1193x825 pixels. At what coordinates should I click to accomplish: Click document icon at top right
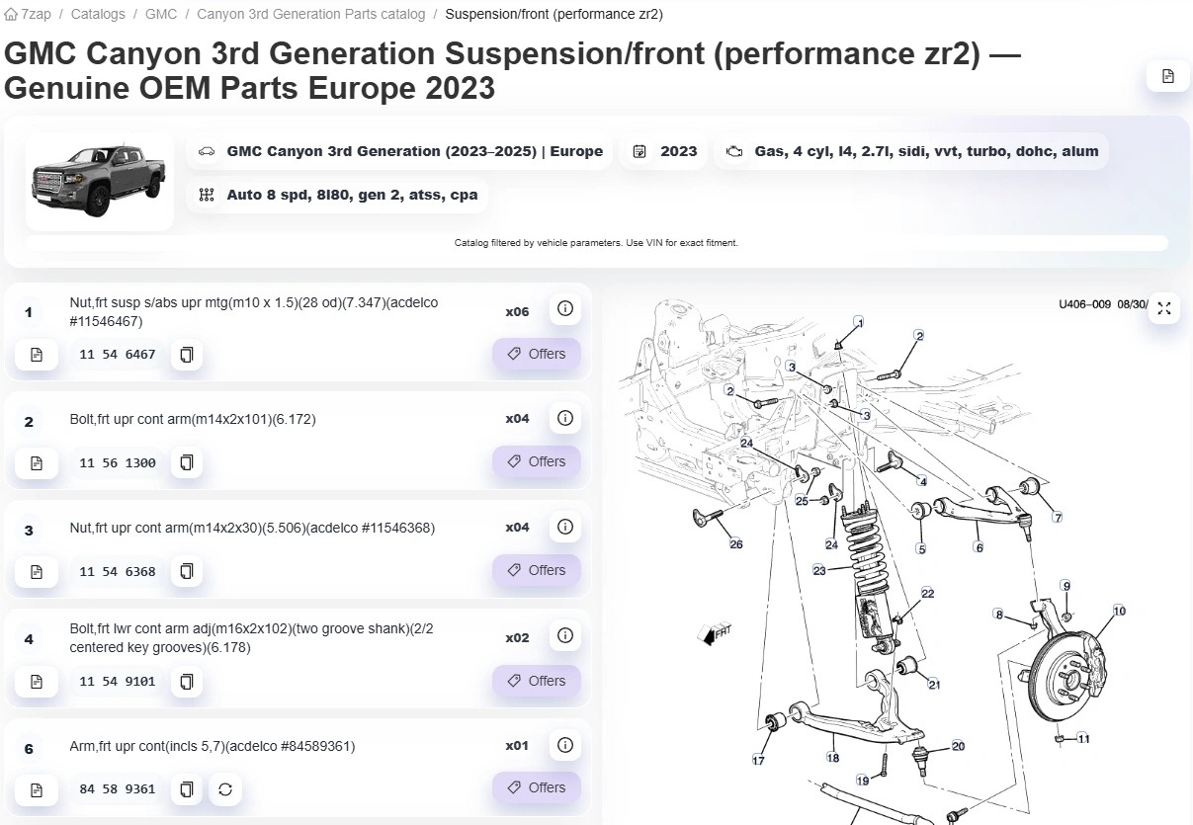[1168, 76]
